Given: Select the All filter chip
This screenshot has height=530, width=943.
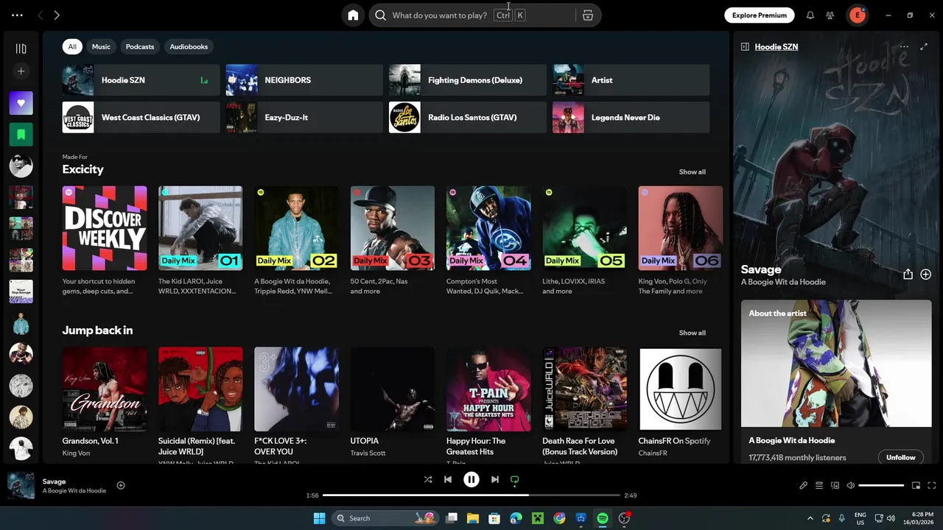Looking at the screenshot, I should click(72, 46).
